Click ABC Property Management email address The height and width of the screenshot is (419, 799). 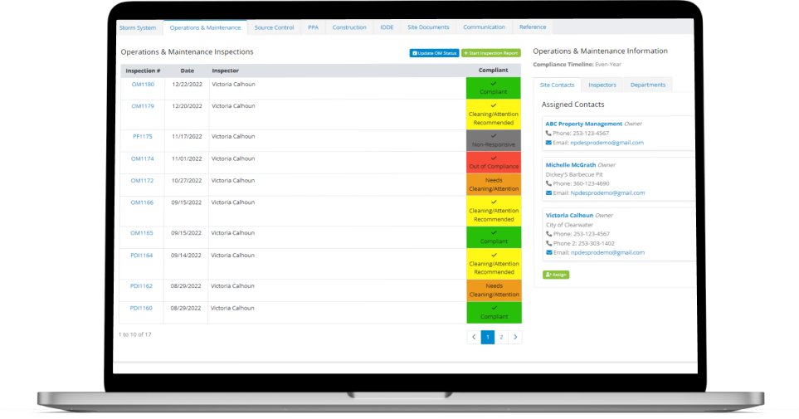pyautogui.click(x=607, y=143)
